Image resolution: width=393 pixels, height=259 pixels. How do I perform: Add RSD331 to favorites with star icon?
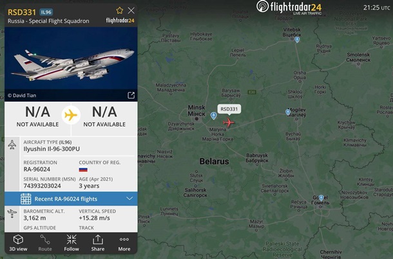click(x=120, y=10)
